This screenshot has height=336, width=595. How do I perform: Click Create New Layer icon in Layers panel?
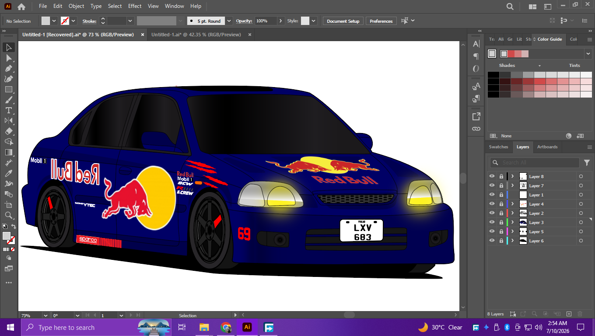(x=569, y=314)
